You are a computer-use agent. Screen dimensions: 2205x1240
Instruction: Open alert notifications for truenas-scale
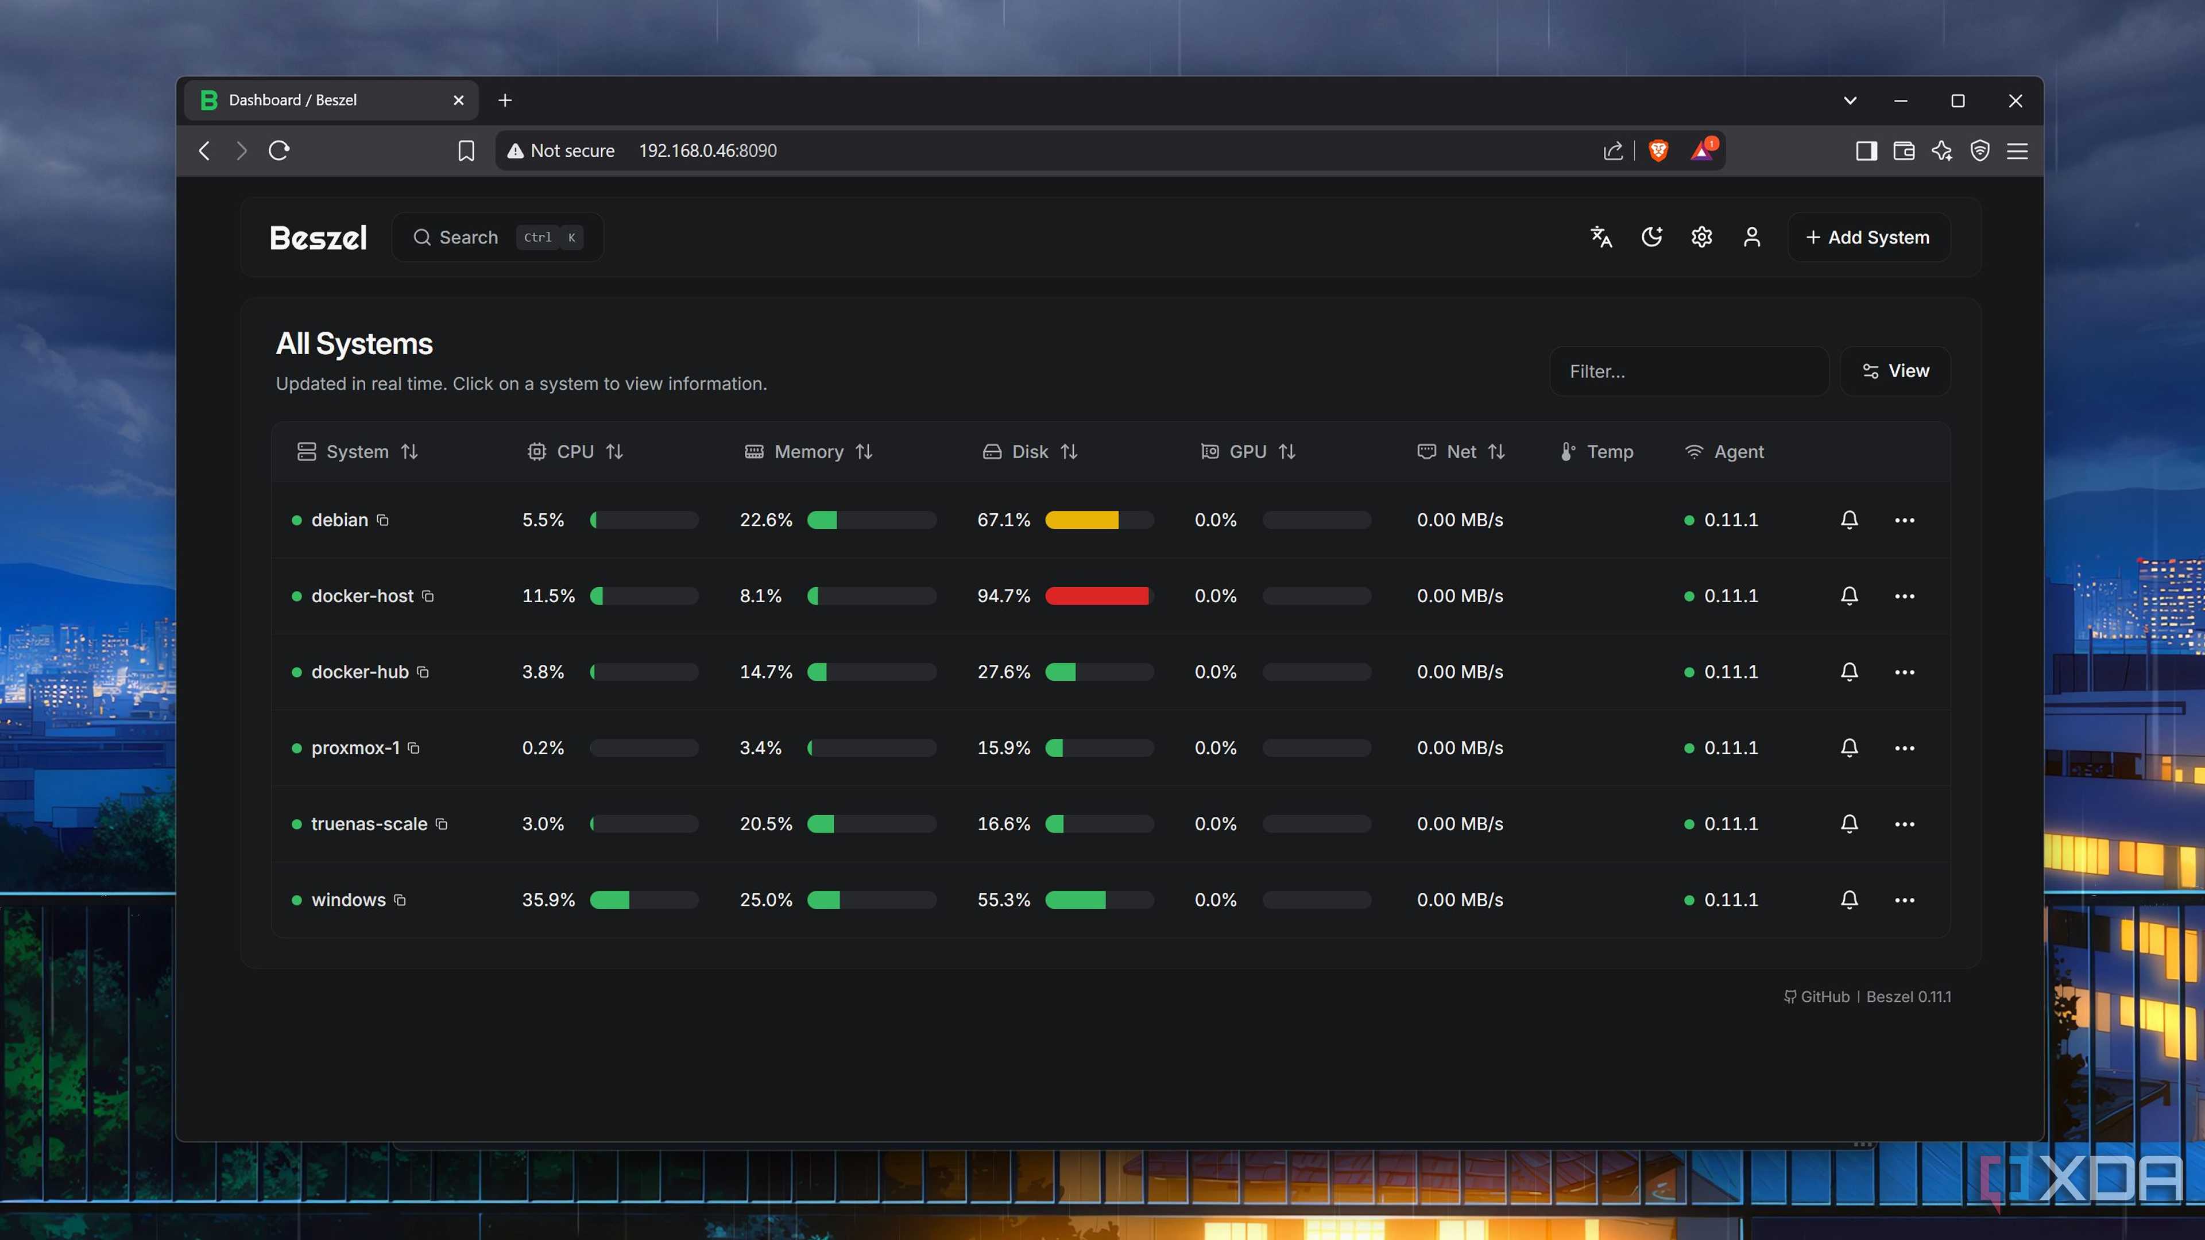(x=1849, y=823)
